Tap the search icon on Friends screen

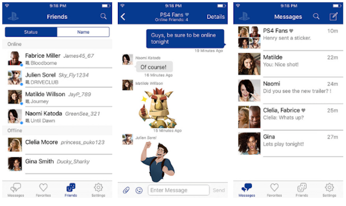click(103, 16)
